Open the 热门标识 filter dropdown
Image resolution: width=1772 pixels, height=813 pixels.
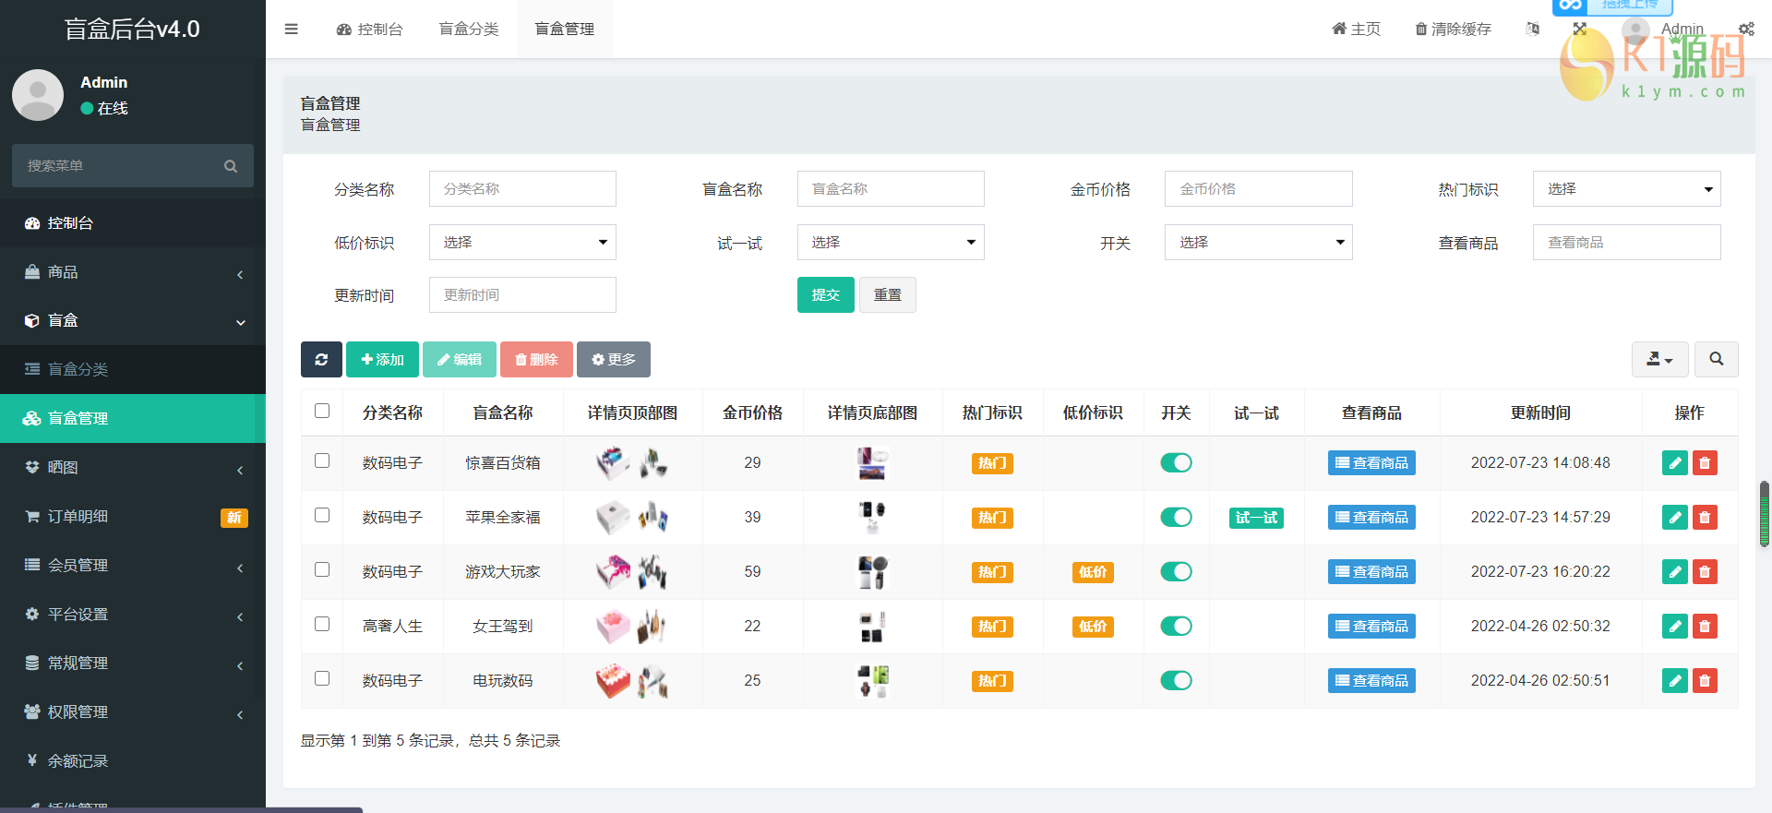1626,189
